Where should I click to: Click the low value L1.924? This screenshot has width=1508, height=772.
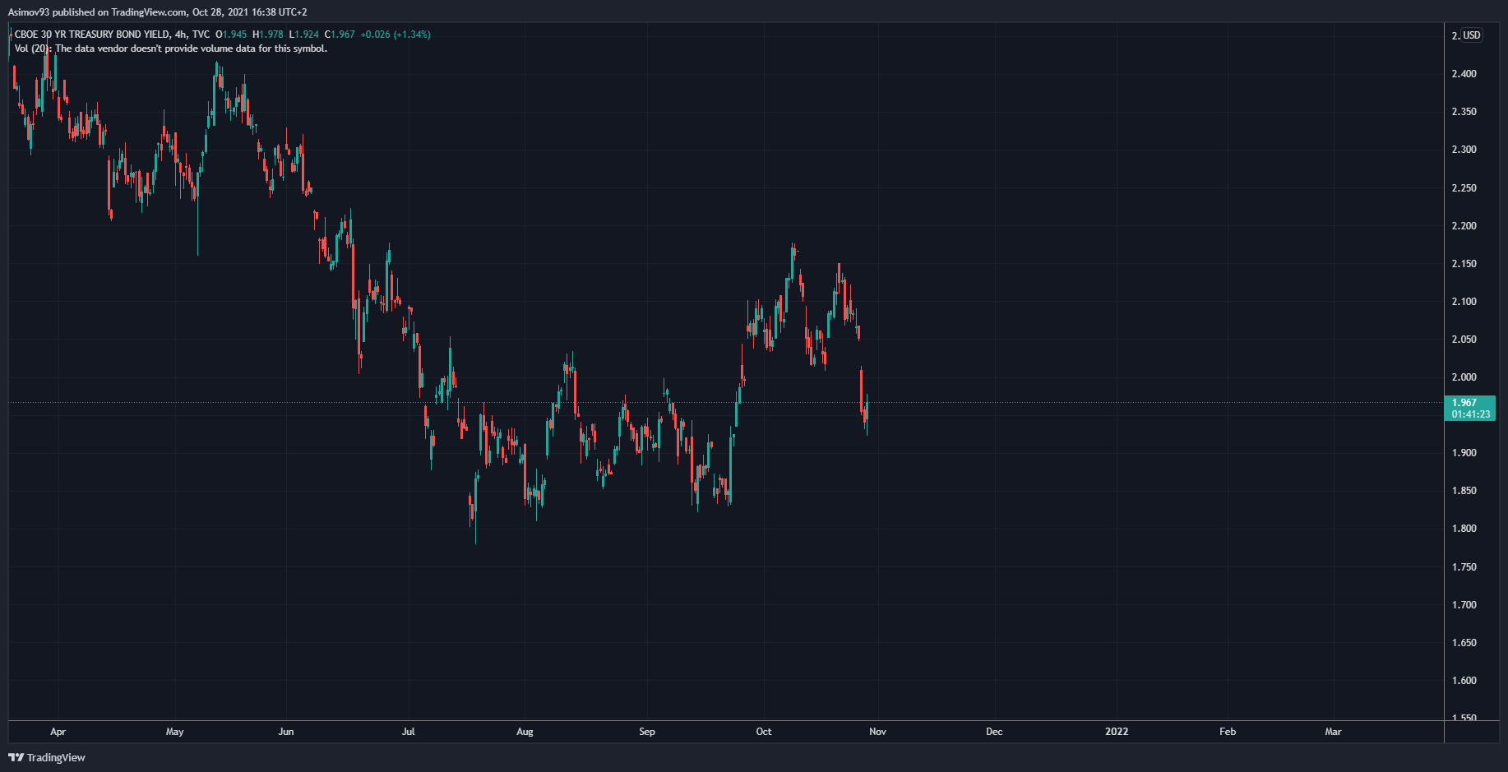pyautogui.click(x=304, y=35)
